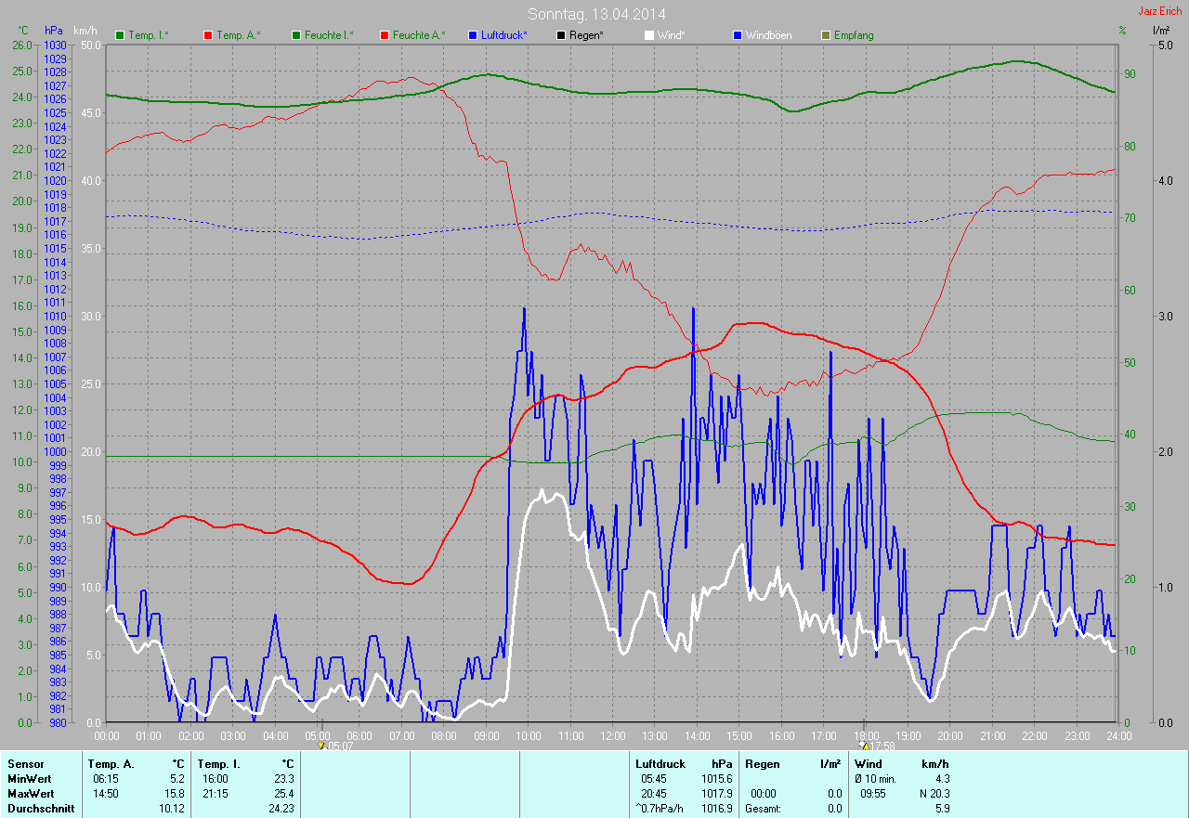Click the black Regen legend square

(560, 35)
